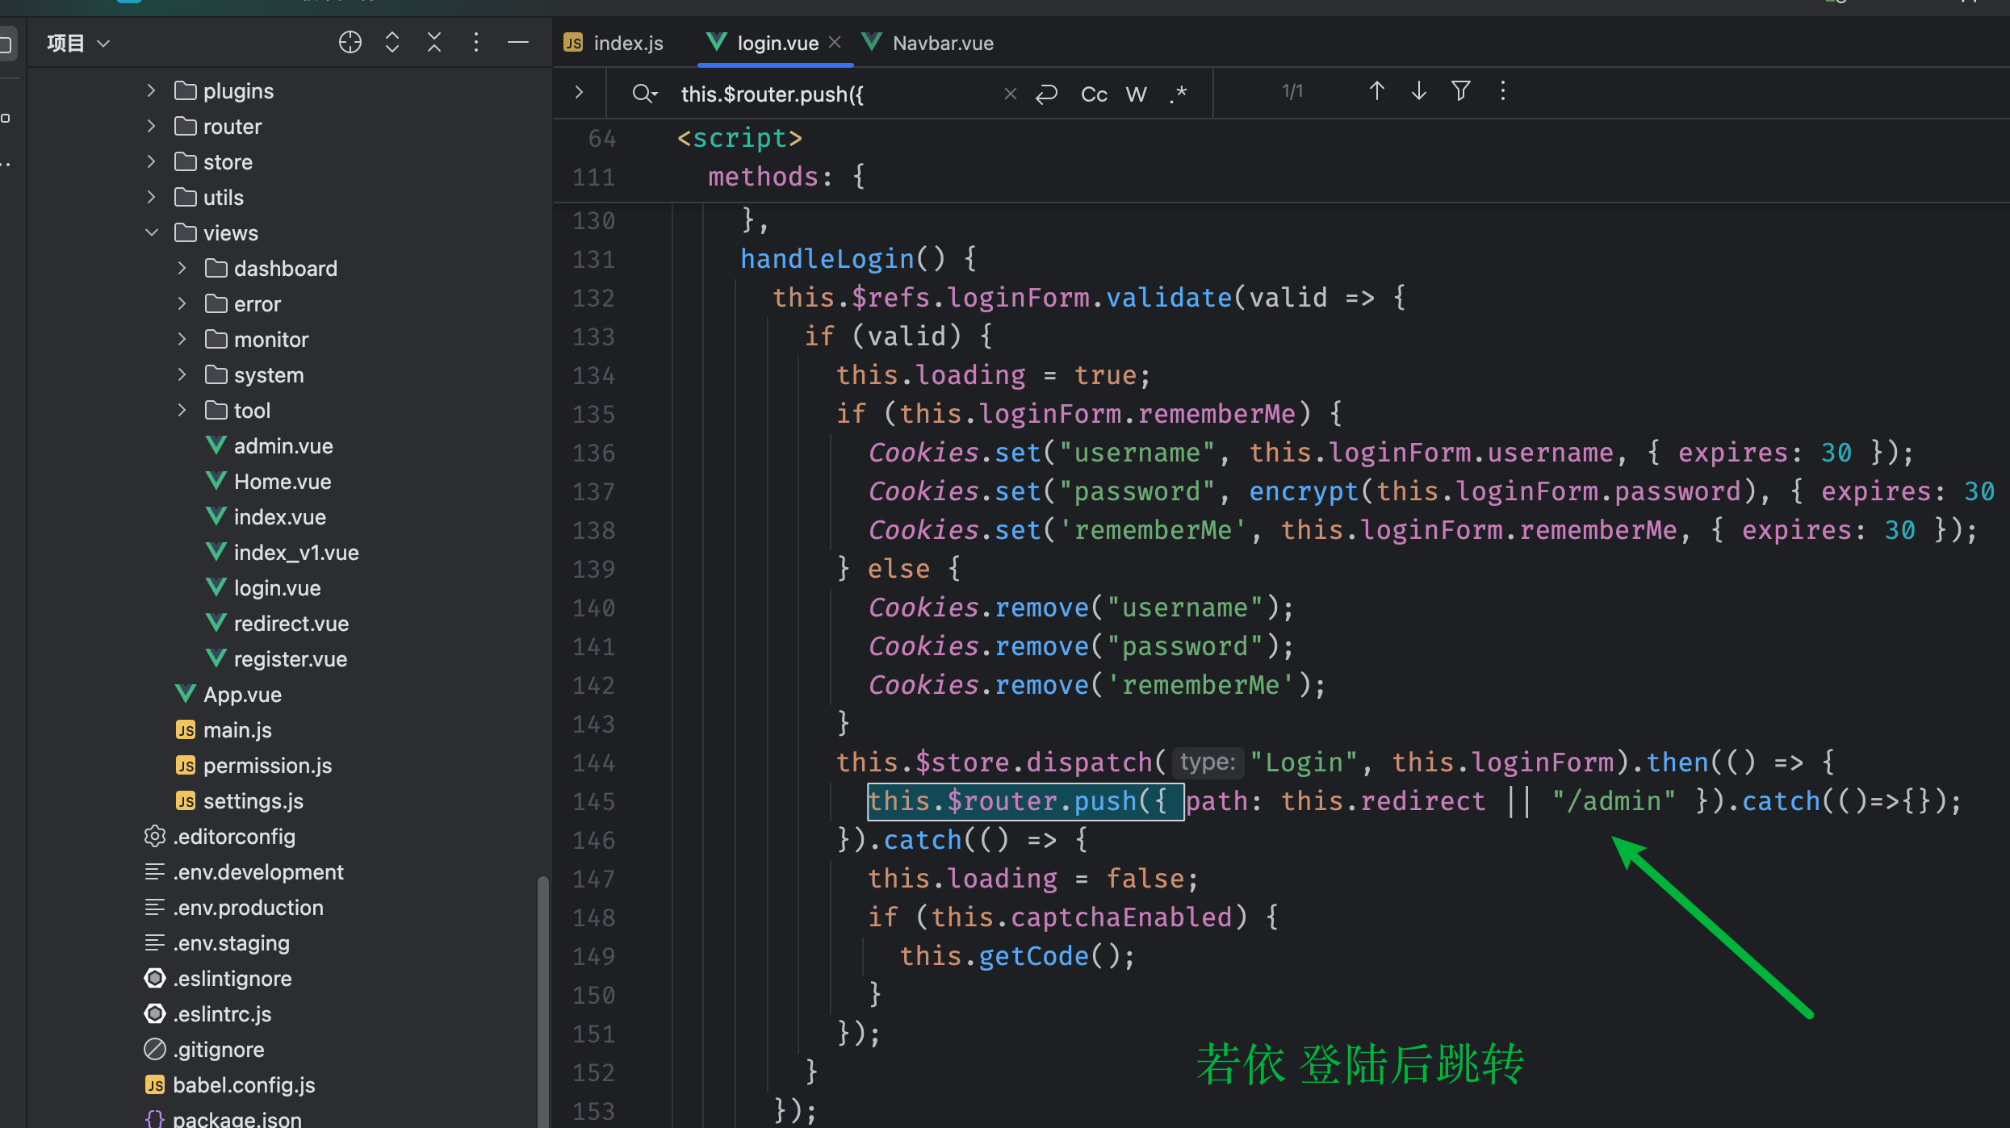Open project panel options (three dots)
The image size is (2010, 1128).
coord(476,43)
